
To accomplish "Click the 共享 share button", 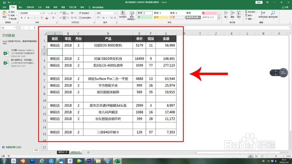I will 285,7.
